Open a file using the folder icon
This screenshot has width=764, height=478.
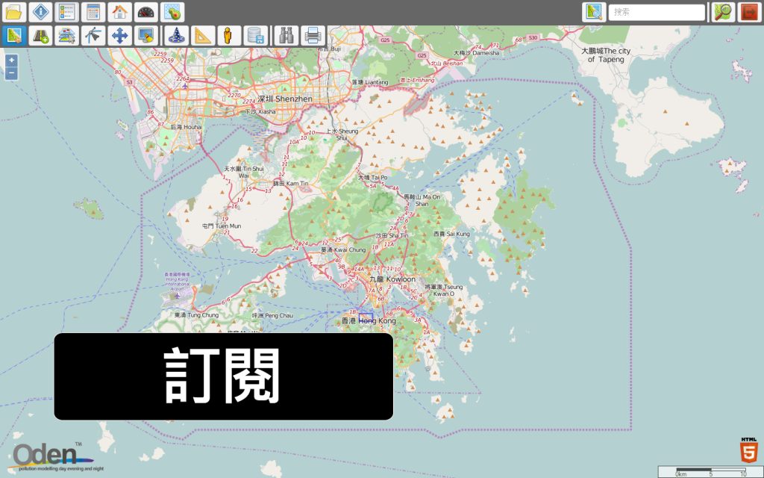coord(14,12)
